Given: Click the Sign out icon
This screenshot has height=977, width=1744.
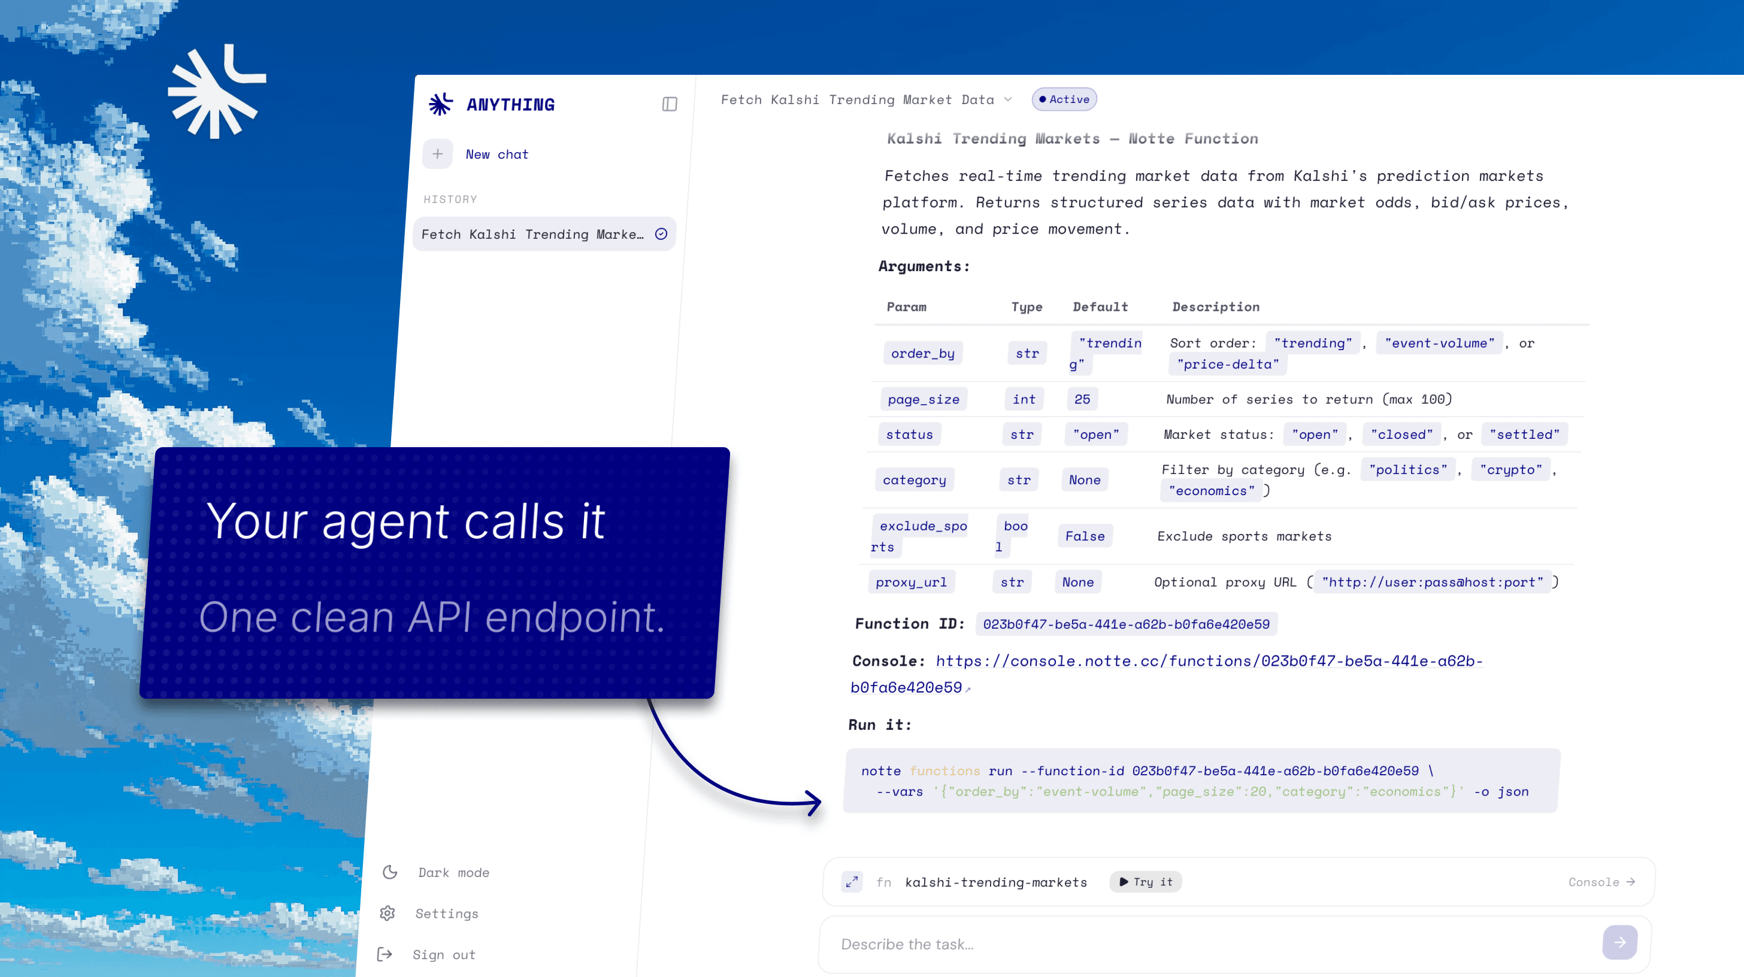Looking at the screenshot, I should [385, 954].
